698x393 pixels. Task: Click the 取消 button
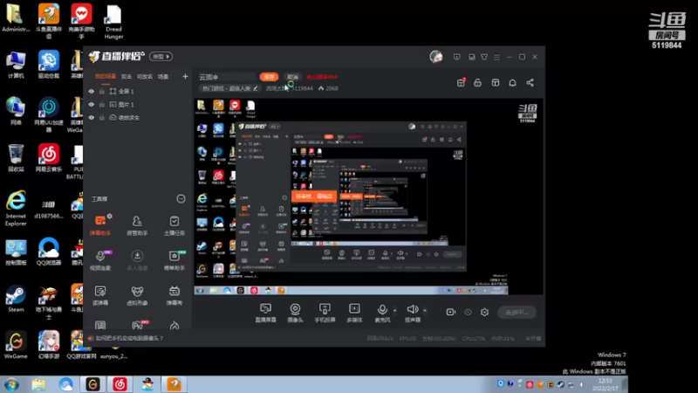[x=292, y=77]
